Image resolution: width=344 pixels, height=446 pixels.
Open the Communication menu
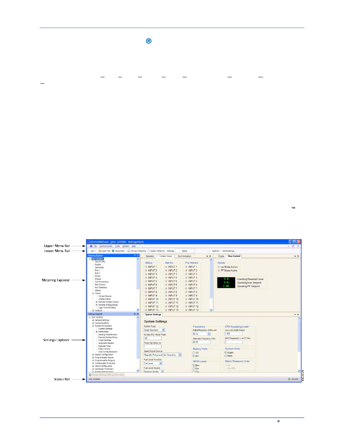(106, 246)
